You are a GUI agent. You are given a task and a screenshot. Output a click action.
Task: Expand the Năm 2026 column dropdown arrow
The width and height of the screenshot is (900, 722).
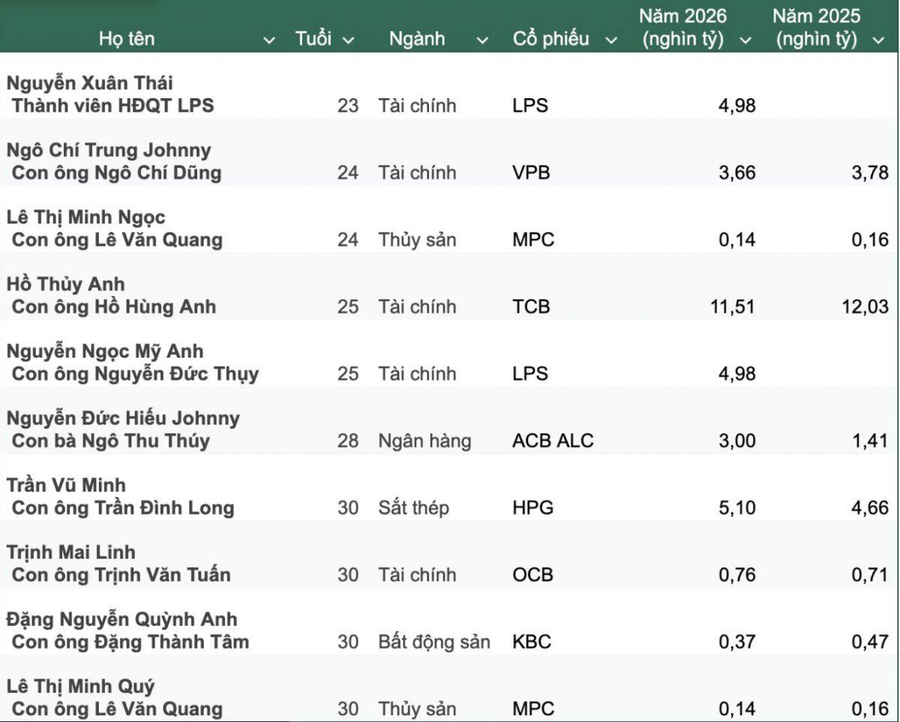745,40
